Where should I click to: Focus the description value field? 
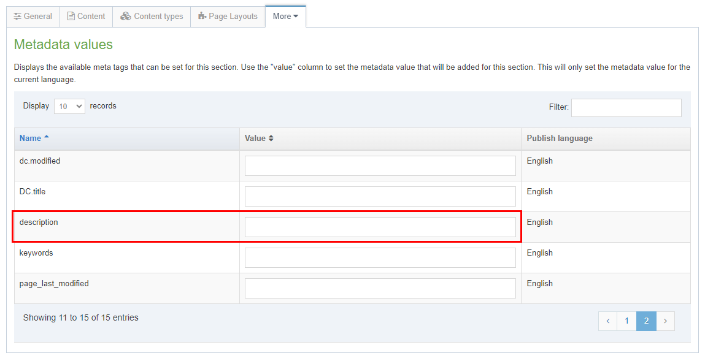[380, 227]
